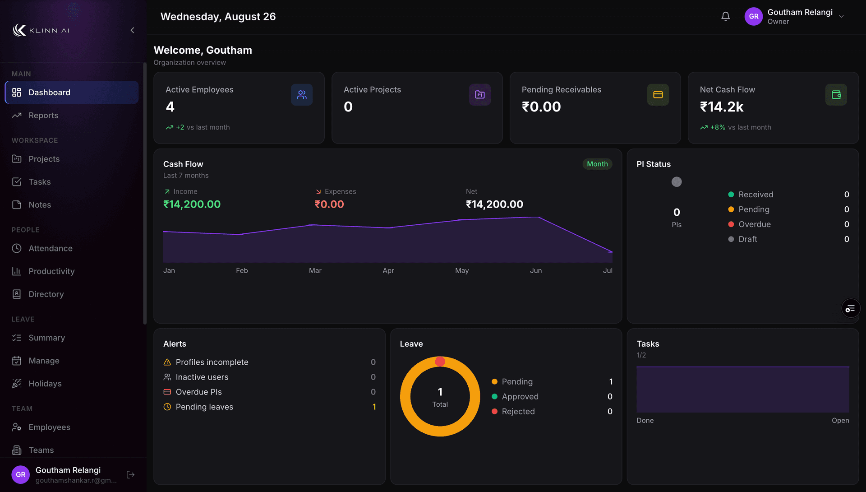Image resolution: width=866 pixels, height=492 pixels.
Task: Click the Cash Flow line chart
Action: 388,240
